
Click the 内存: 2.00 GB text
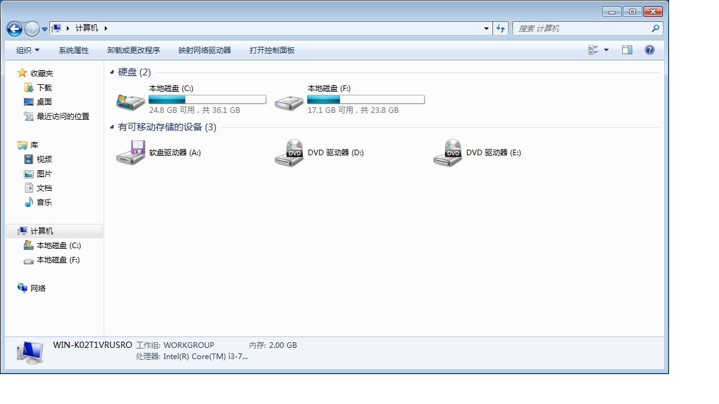[273, 345]
